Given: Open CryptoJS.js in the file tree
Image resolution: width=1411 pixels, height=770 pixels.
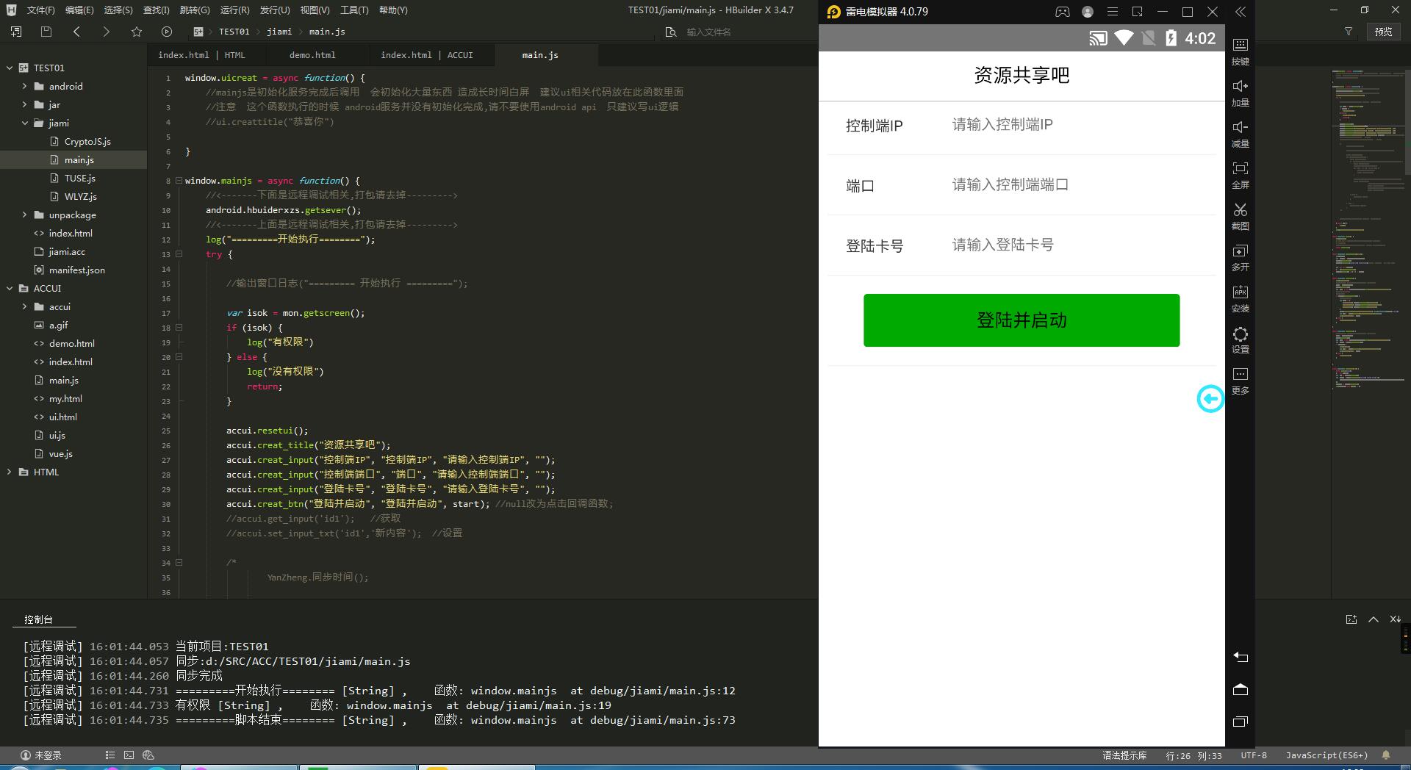Looking at the screenshot, I should pyautogui.click(x=87, y=141).
